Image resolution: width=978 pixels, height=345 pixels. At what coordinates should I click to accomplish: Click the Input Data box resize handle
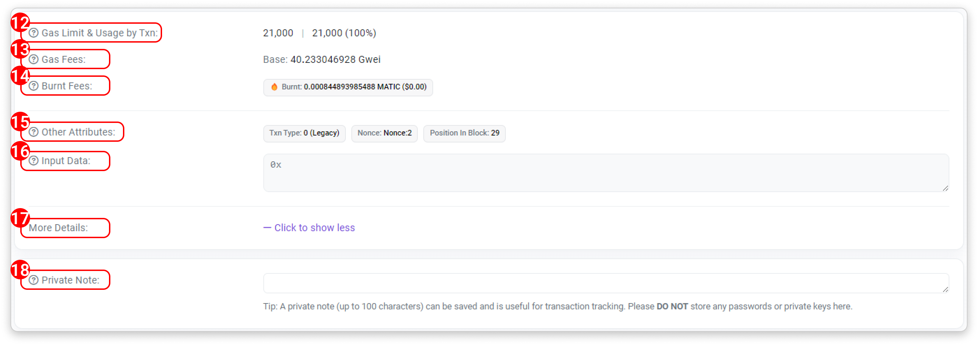click(946, 188)
